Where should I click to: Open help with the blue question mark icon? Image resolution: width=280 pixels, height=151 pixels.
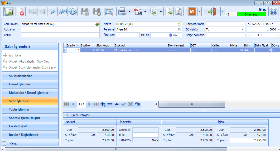click(x=273, y=12)
